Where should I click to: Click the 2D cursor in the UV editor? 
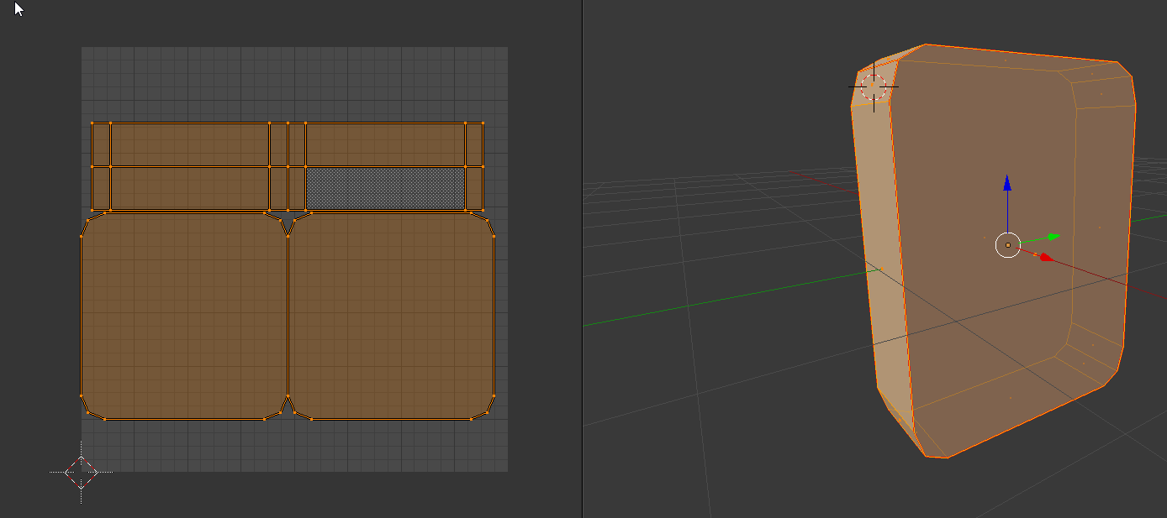coord(81,473)
